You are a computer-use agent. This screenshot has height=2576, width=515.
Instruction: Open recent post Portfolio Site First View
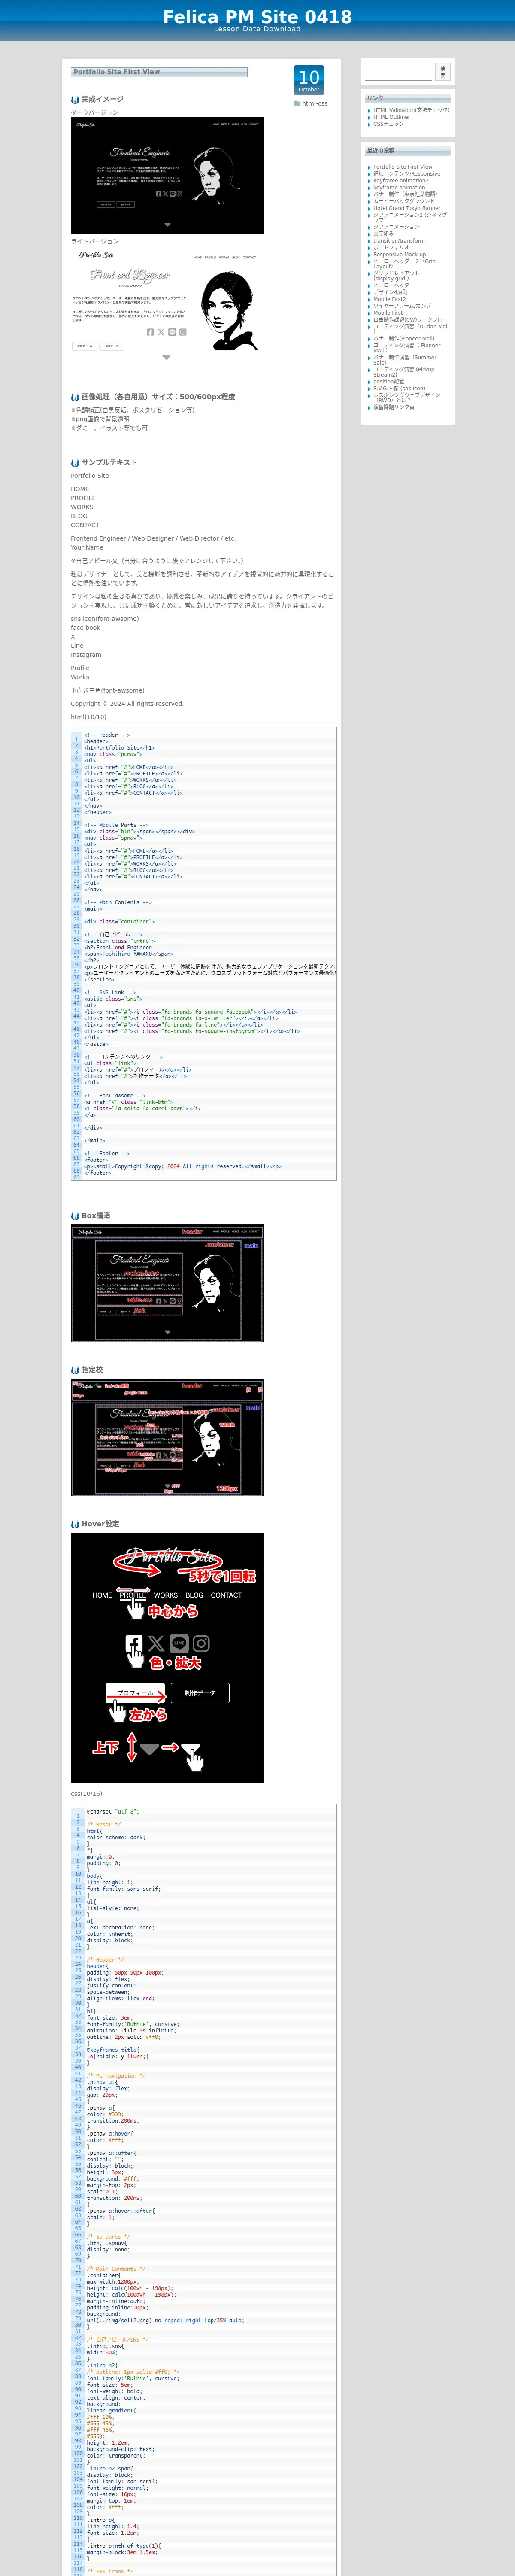(x=403, y=167)
